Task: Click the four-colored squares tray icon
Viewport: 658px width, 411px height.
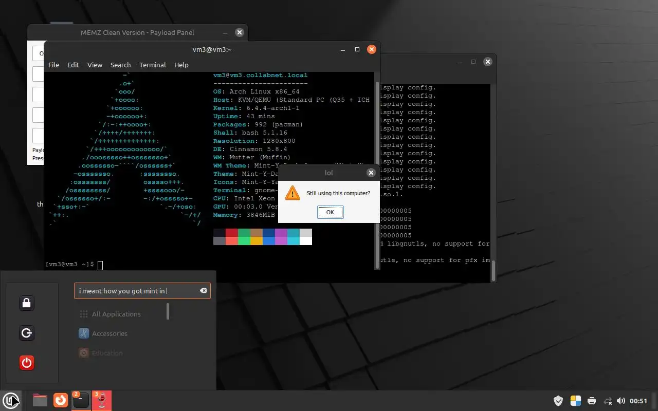Action: click(x=575, y=401)
